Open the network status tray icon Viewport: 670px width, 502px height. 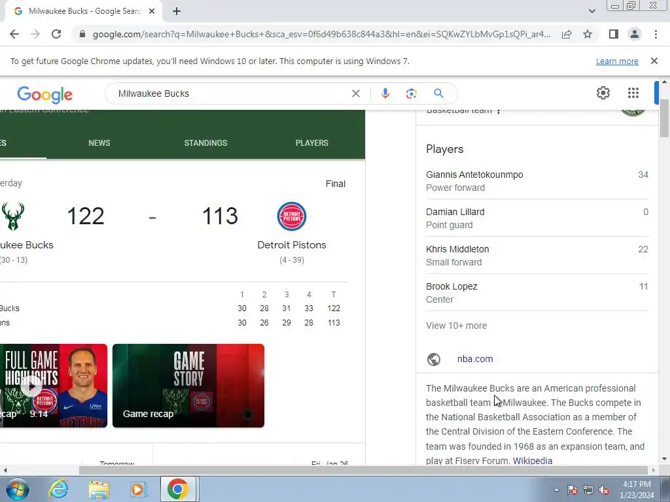588,490
